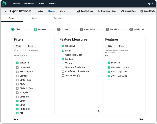This screenshot has width=157, height=124.
Task: Check the Scatter filter
Action: 17,76
